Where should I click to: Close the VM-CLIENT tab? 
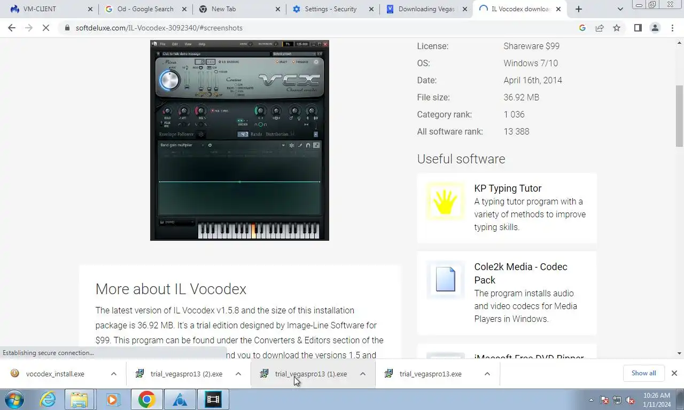coord(90,9)
